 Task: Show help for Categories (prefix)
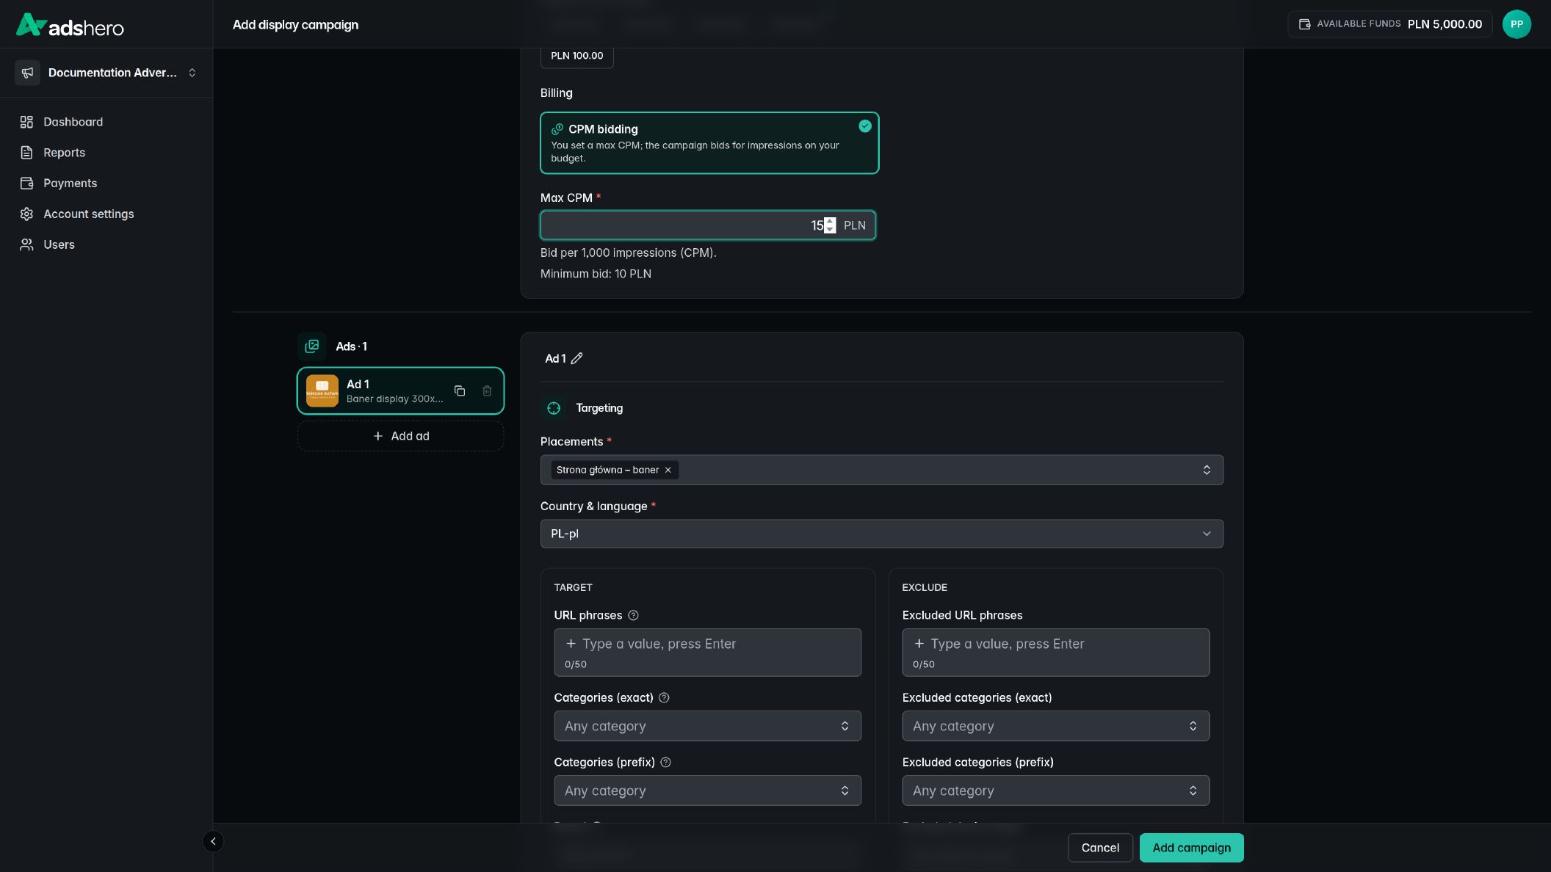pyautogui.click(x=665, y=762)
